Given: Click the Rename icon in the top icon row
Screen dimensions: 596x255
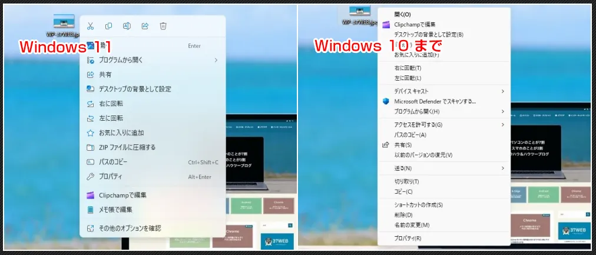Looking at the screenshot, I should pyautogui.click(x=127, y=26).
